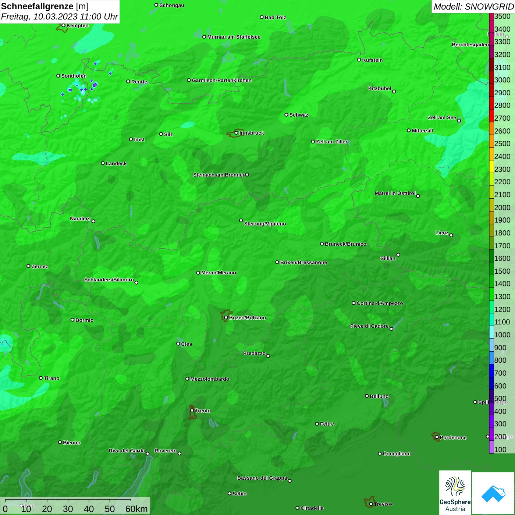Click the Steinach am Brenner label
The height and width of the screenshot is (515, 515).
219,175
